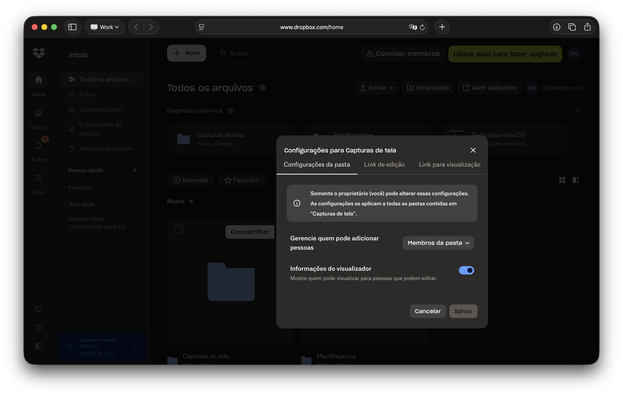Select the Início home icon
Image resolution: width=623 pixels, height=396 pixels.
coord(38,80)
